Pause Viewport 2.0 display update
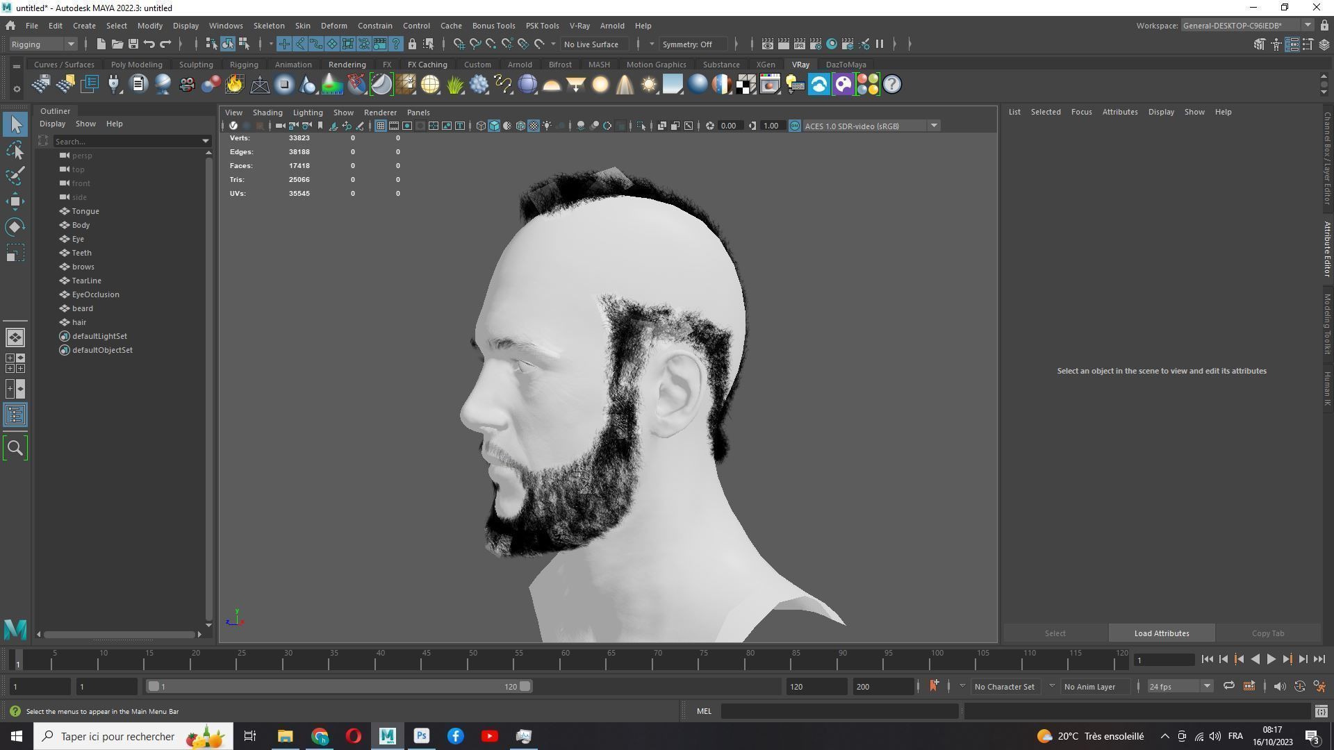Image resolution: width=1334 pixels, height=750 pixels. 880,44
